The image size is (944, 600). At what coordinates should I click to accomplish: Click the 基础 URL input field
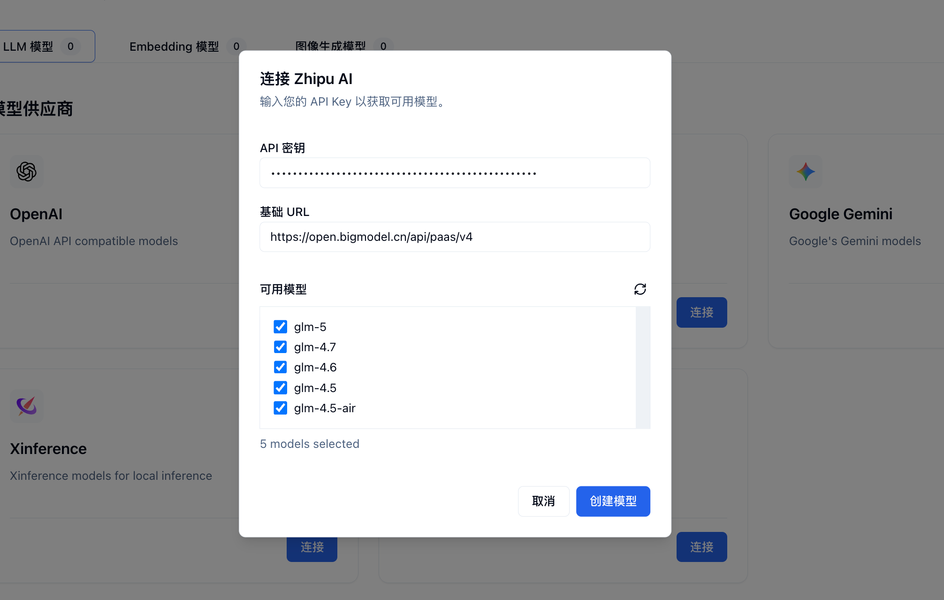(454, 237)
